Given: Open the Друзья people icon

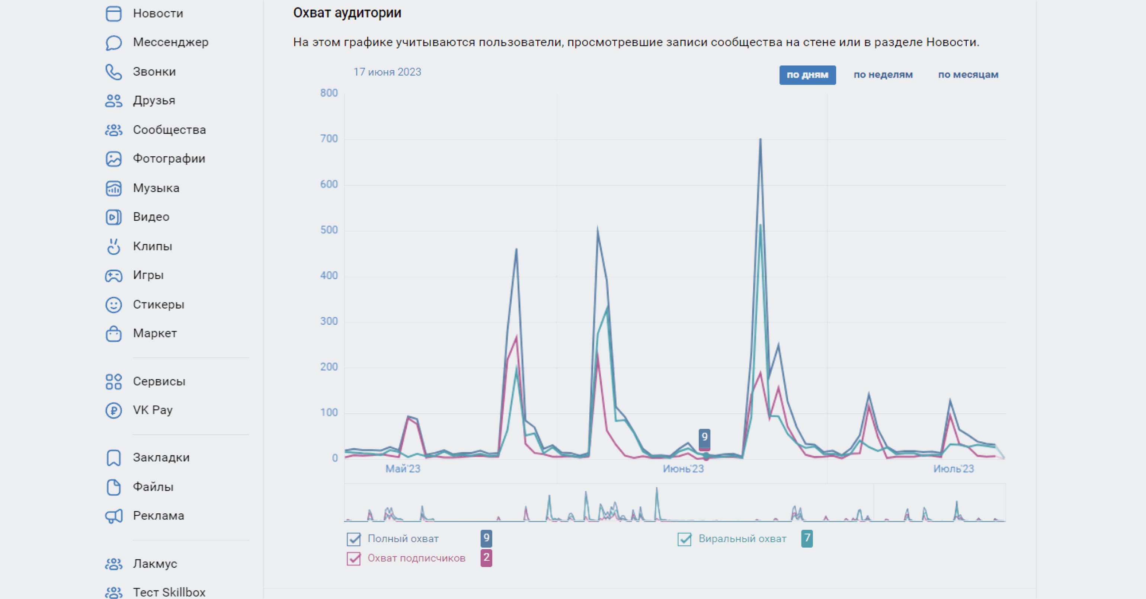Looking at the screenshot, I should 113,101.
